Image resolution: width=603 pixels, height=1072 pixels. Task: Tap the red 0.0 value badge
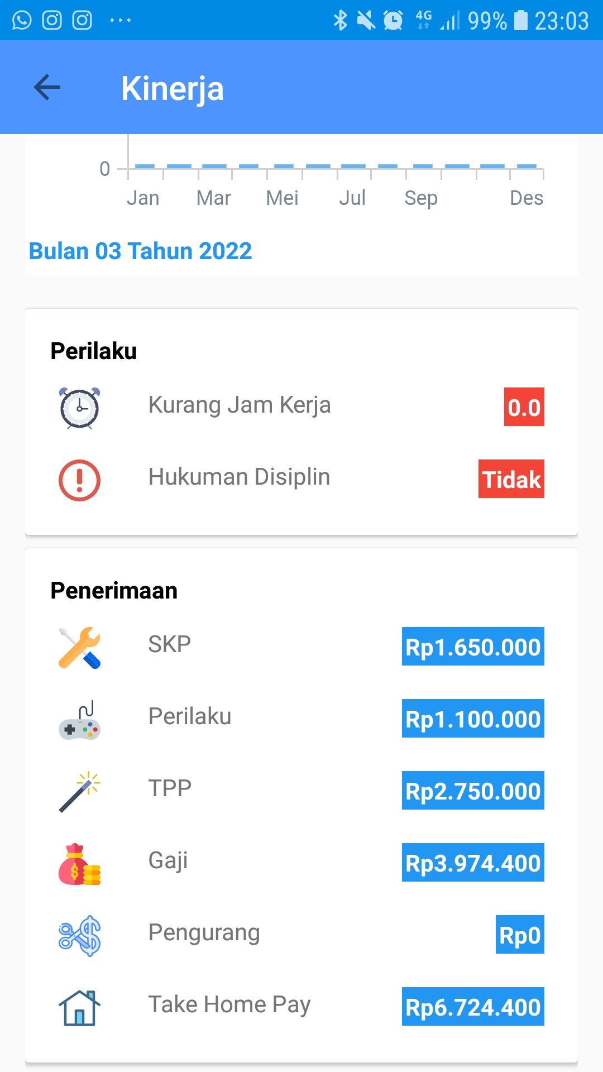[x=524, y=407]
